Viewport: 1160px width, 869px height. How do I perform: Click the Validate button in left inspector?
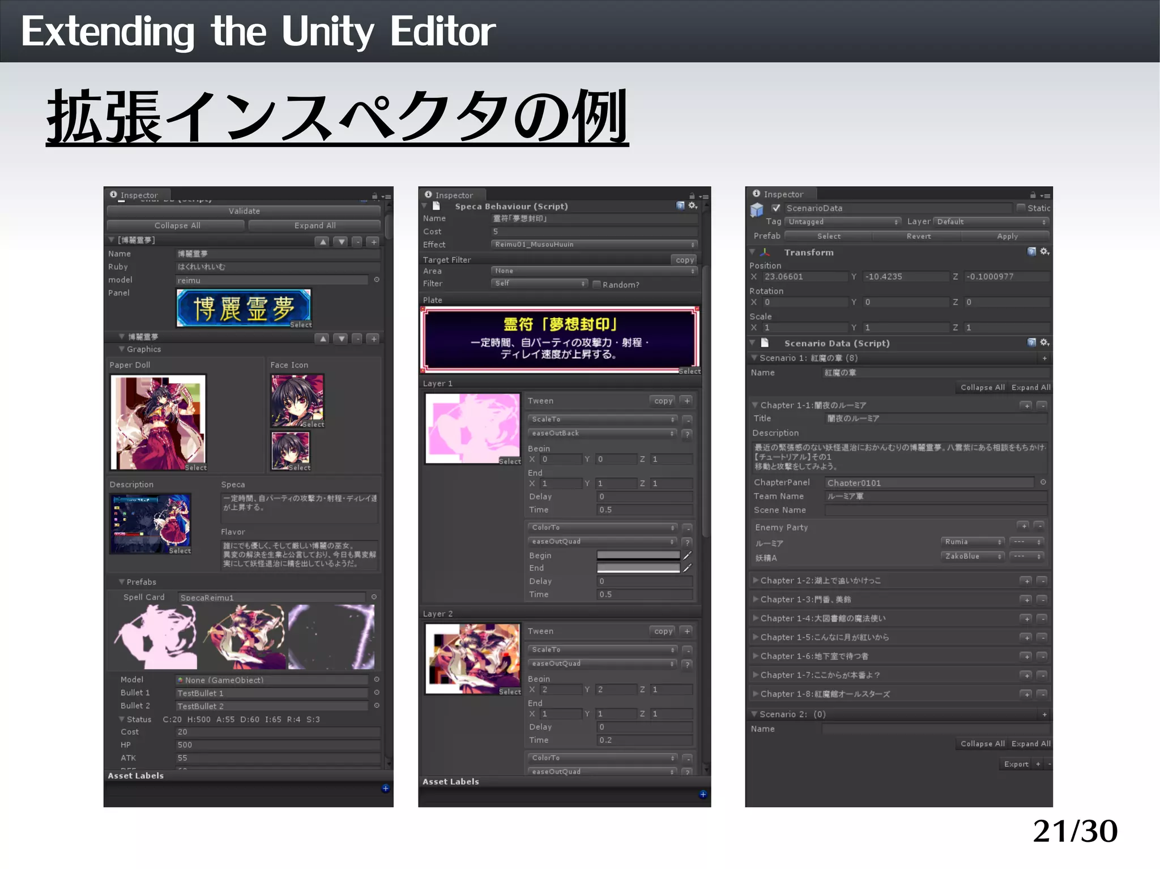pyautogui.click(x=244, y=211)
